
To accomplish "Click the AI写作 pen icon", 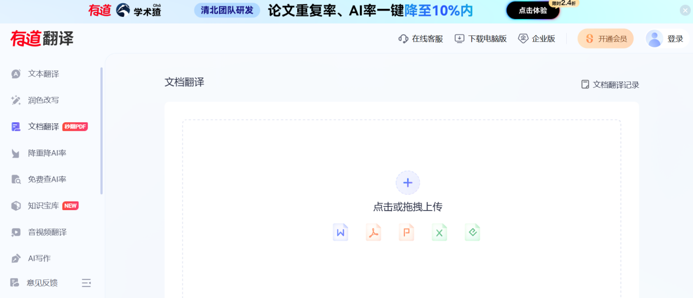I will tap(16, 258).
